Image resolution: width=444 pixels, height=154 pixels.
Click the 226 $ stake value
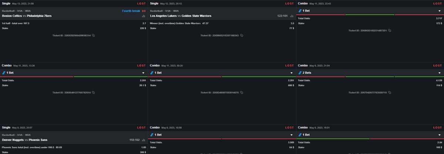[x=143, y=28]
